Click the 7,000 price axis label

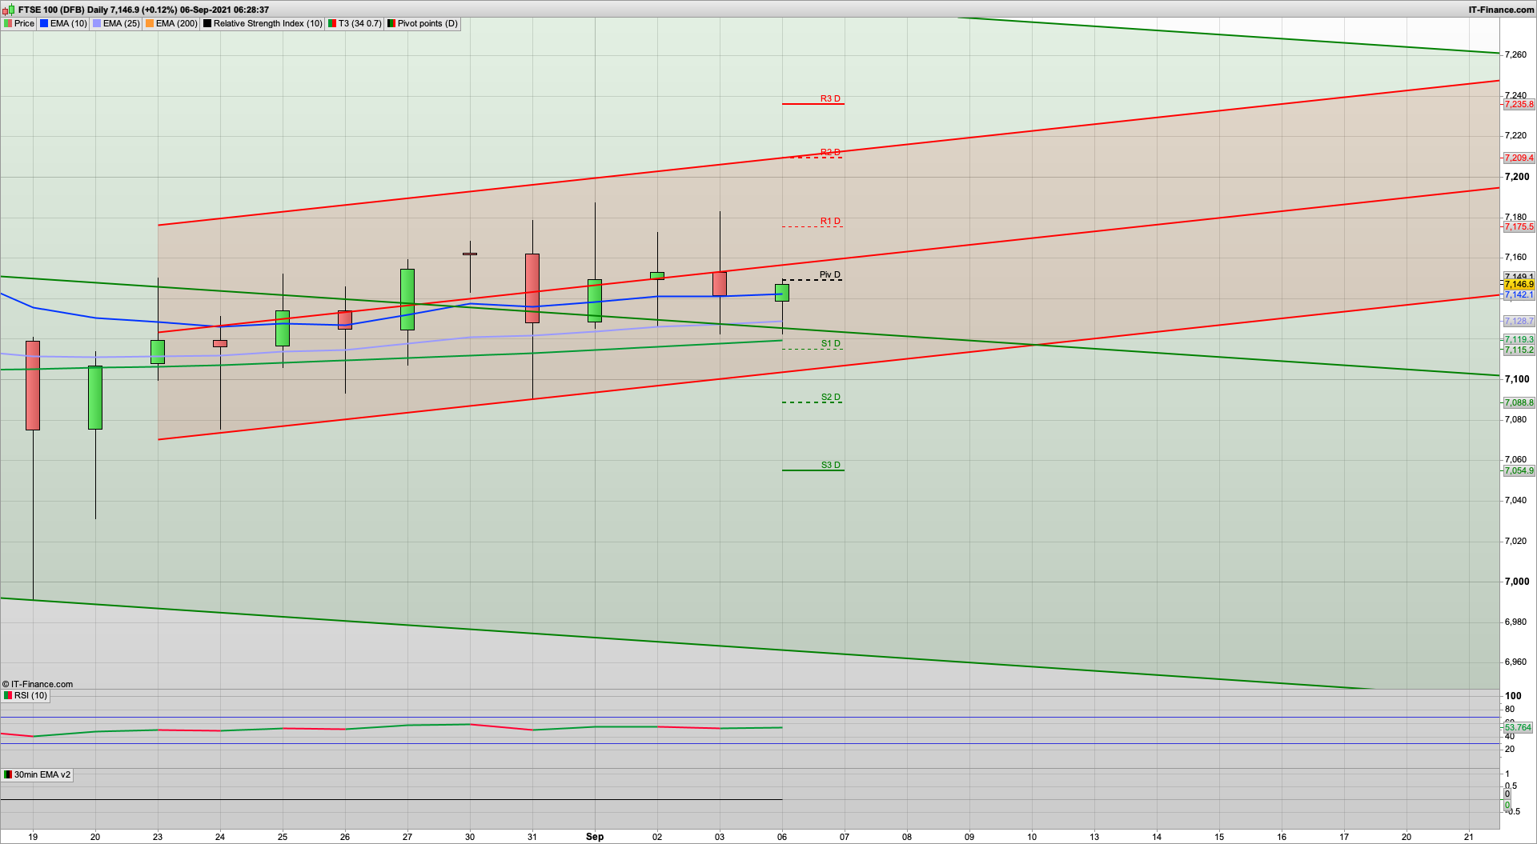[1517, 582]
